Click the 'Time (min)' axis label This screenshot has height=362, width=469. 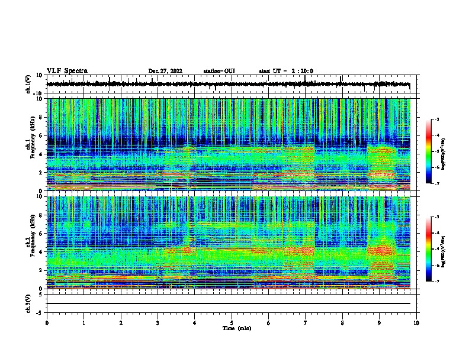click(237, 328)
